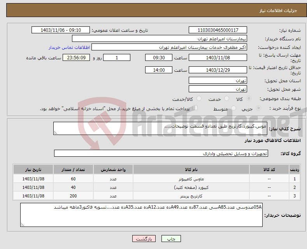
Task: Click the گروه کالا field تجهیزات و وسایل تحصیلی
Action: [x=161, y=153]
